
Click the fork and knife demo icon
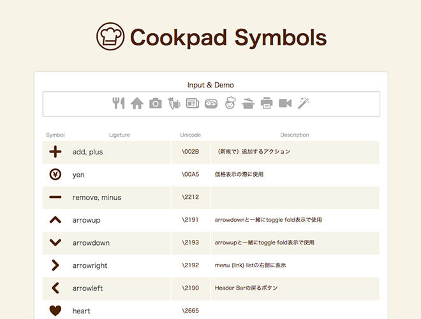click(119, 103)
